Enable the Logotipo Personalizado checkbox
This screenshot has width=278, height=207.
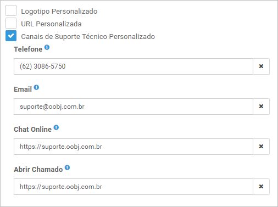point(11,10)
